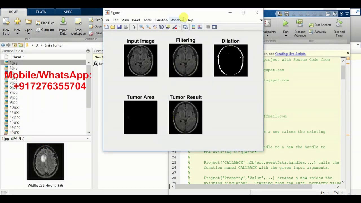The width and height of the screenshot is (361, 203).
Task: Click the Show Plot Tools icon
Action: [214, 27]
